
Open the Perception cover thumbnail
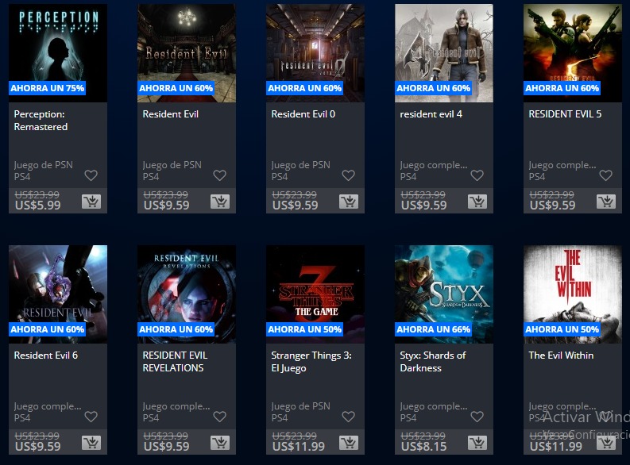[58, 53]
